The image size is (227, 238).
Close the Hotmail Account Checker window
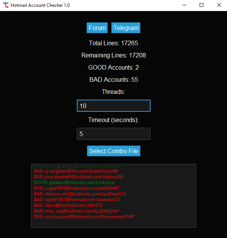point(219,5)
